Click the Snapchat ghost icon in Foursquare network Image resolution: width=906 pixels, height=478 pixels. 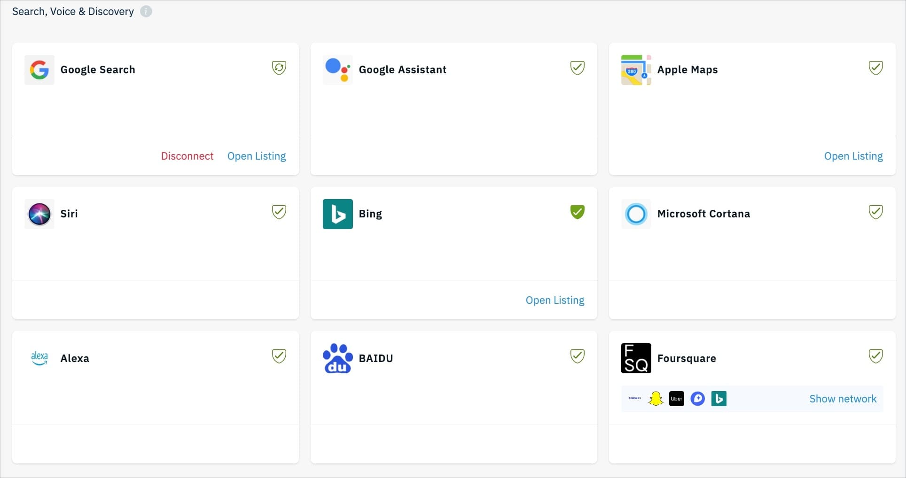[656, 399]
